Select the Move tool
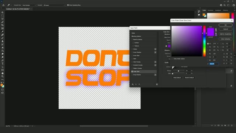This screenshot has width=236, height=133. point(3,12)
